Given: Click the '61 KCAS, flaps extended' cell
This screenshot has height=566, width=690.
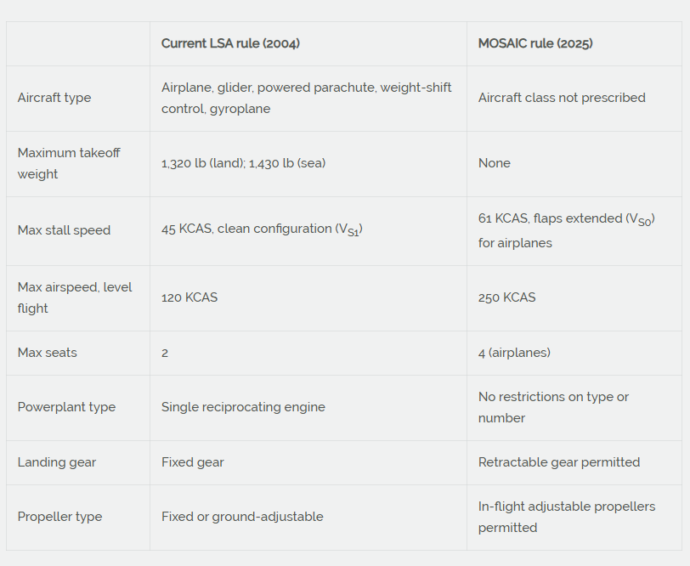Looking at the screenshot, I should pos(566,230).
